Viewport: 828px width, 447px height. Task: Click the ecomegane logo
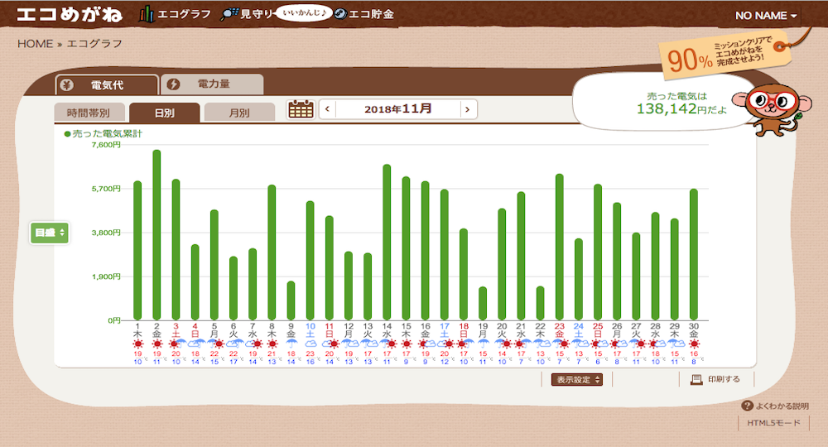pyautogui.click(x=70, y=15)
